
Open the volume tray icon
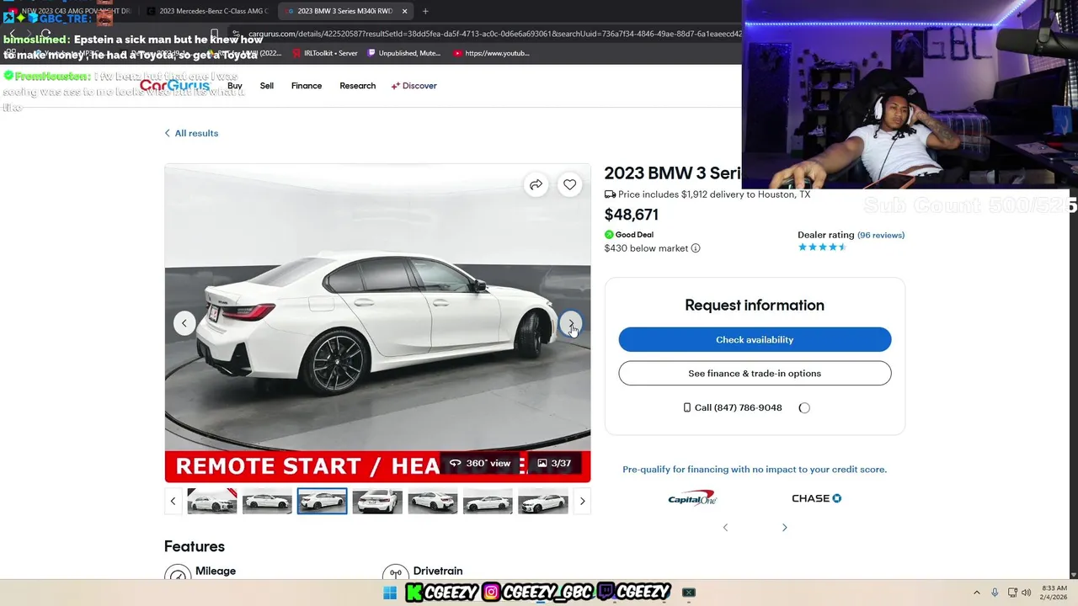click(x=1027, y=593)
